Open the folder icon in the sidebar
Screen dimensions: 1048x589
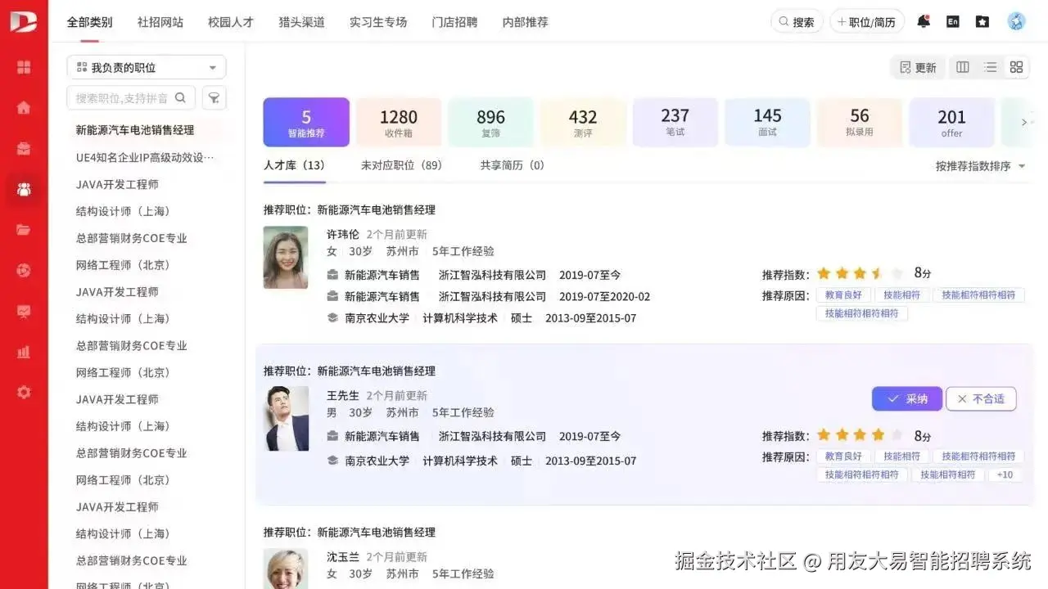pos(24,230)
